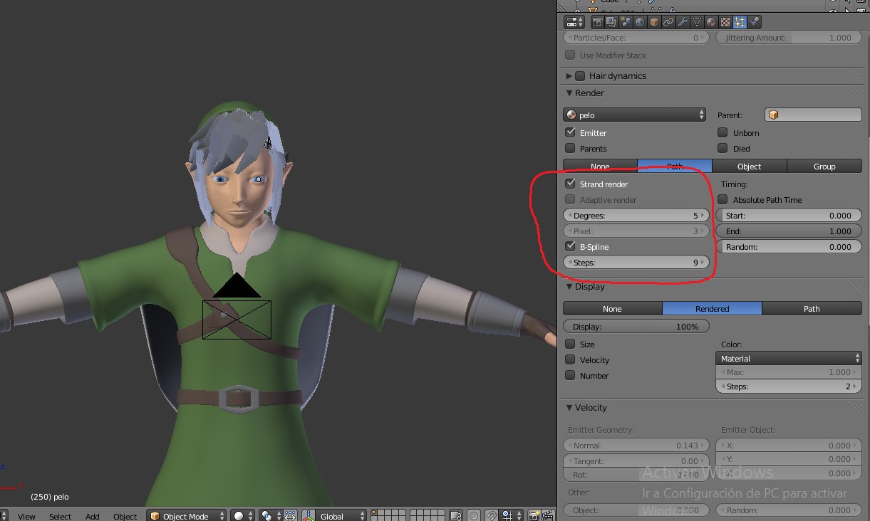Open the World properties tab

[x=640, y=22]
